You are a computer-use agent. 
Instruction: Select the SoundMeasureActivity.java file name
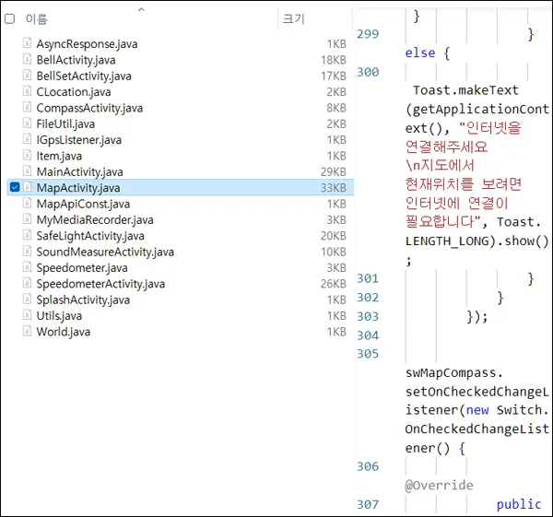pos(105,252)
